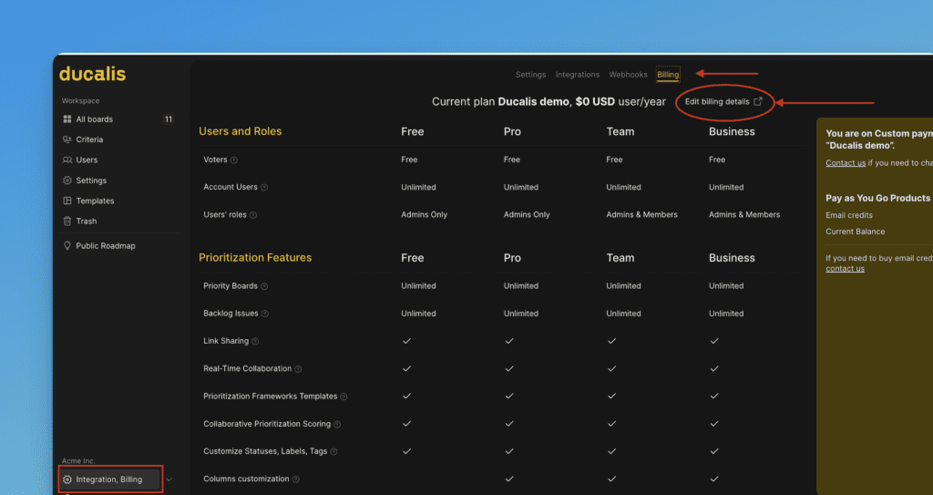
Task: Open the Settings tab at top
Action: (530, 75)
